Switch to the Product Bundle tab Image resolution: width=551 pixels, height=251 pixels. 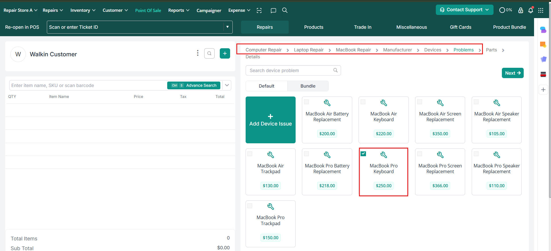pyautogui.click(x=510, y=27)
